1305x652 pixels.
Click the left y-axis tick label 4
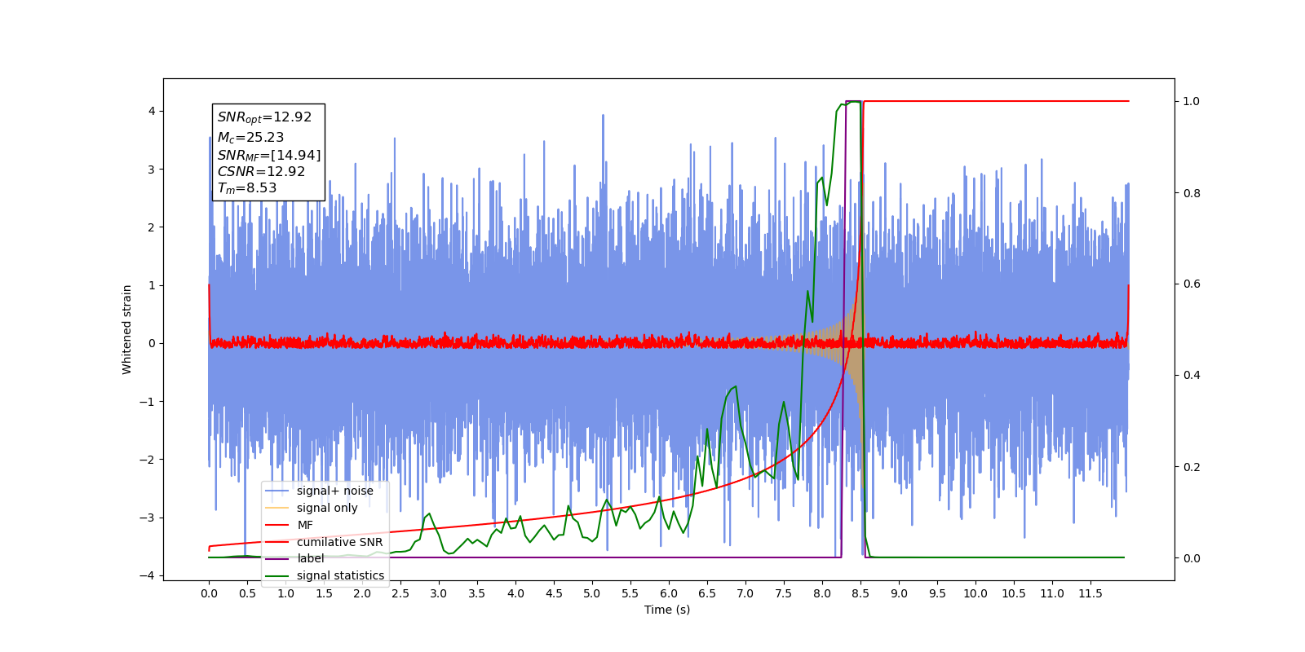click(152, 111)
